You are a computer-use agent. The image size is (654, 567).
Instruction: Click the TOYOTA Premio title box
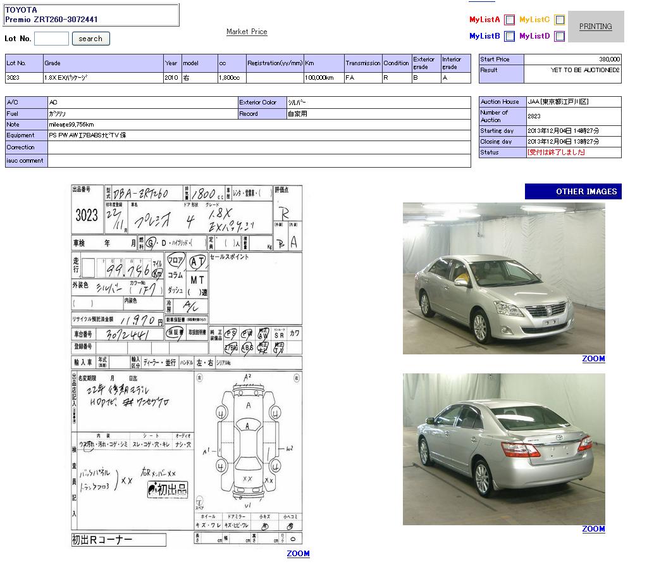click(91, 15)
